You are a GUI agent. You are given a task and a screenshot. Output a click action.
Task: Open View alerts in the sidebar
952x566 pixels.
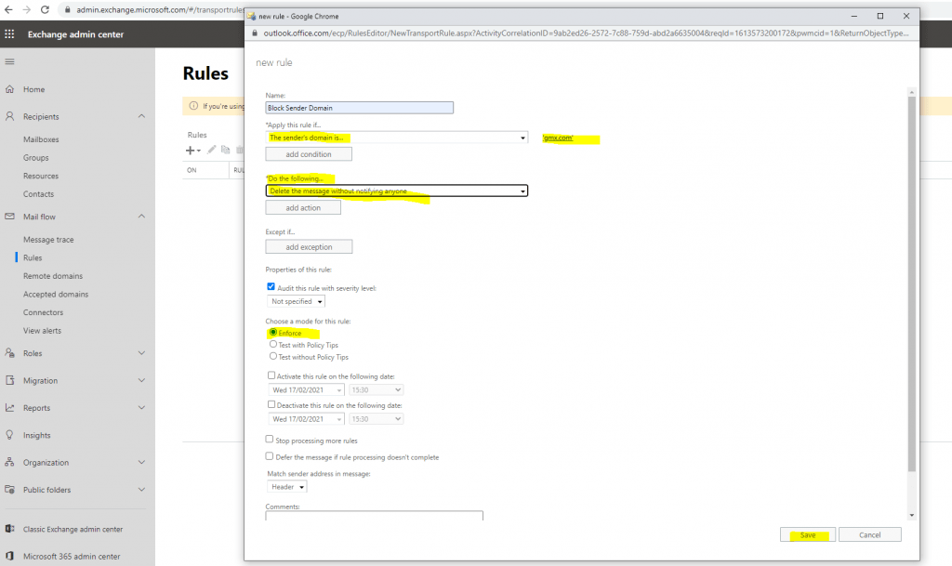43,331
